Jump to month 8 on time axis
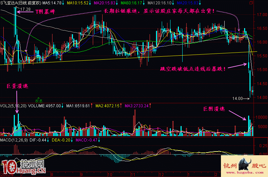This screenshot has height=177, width=268. (x=52, y=174)
